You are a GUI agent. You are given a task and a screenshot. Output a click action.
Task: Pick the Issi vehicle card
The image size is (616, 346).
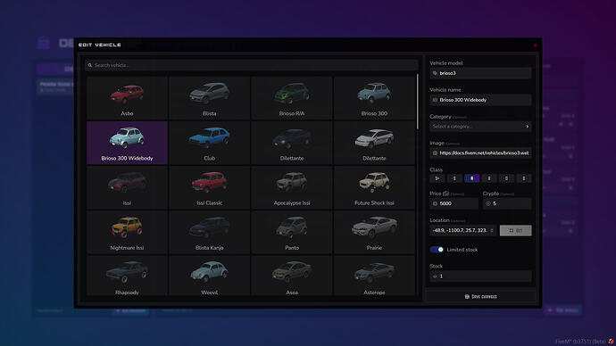point(127,187)
